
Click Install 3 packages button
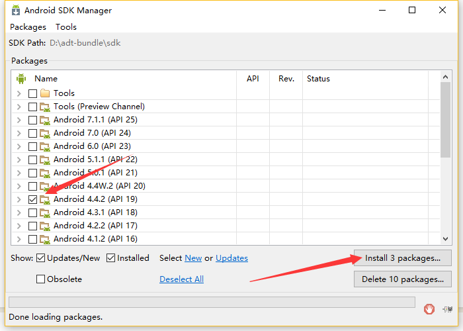click(403, 258)
